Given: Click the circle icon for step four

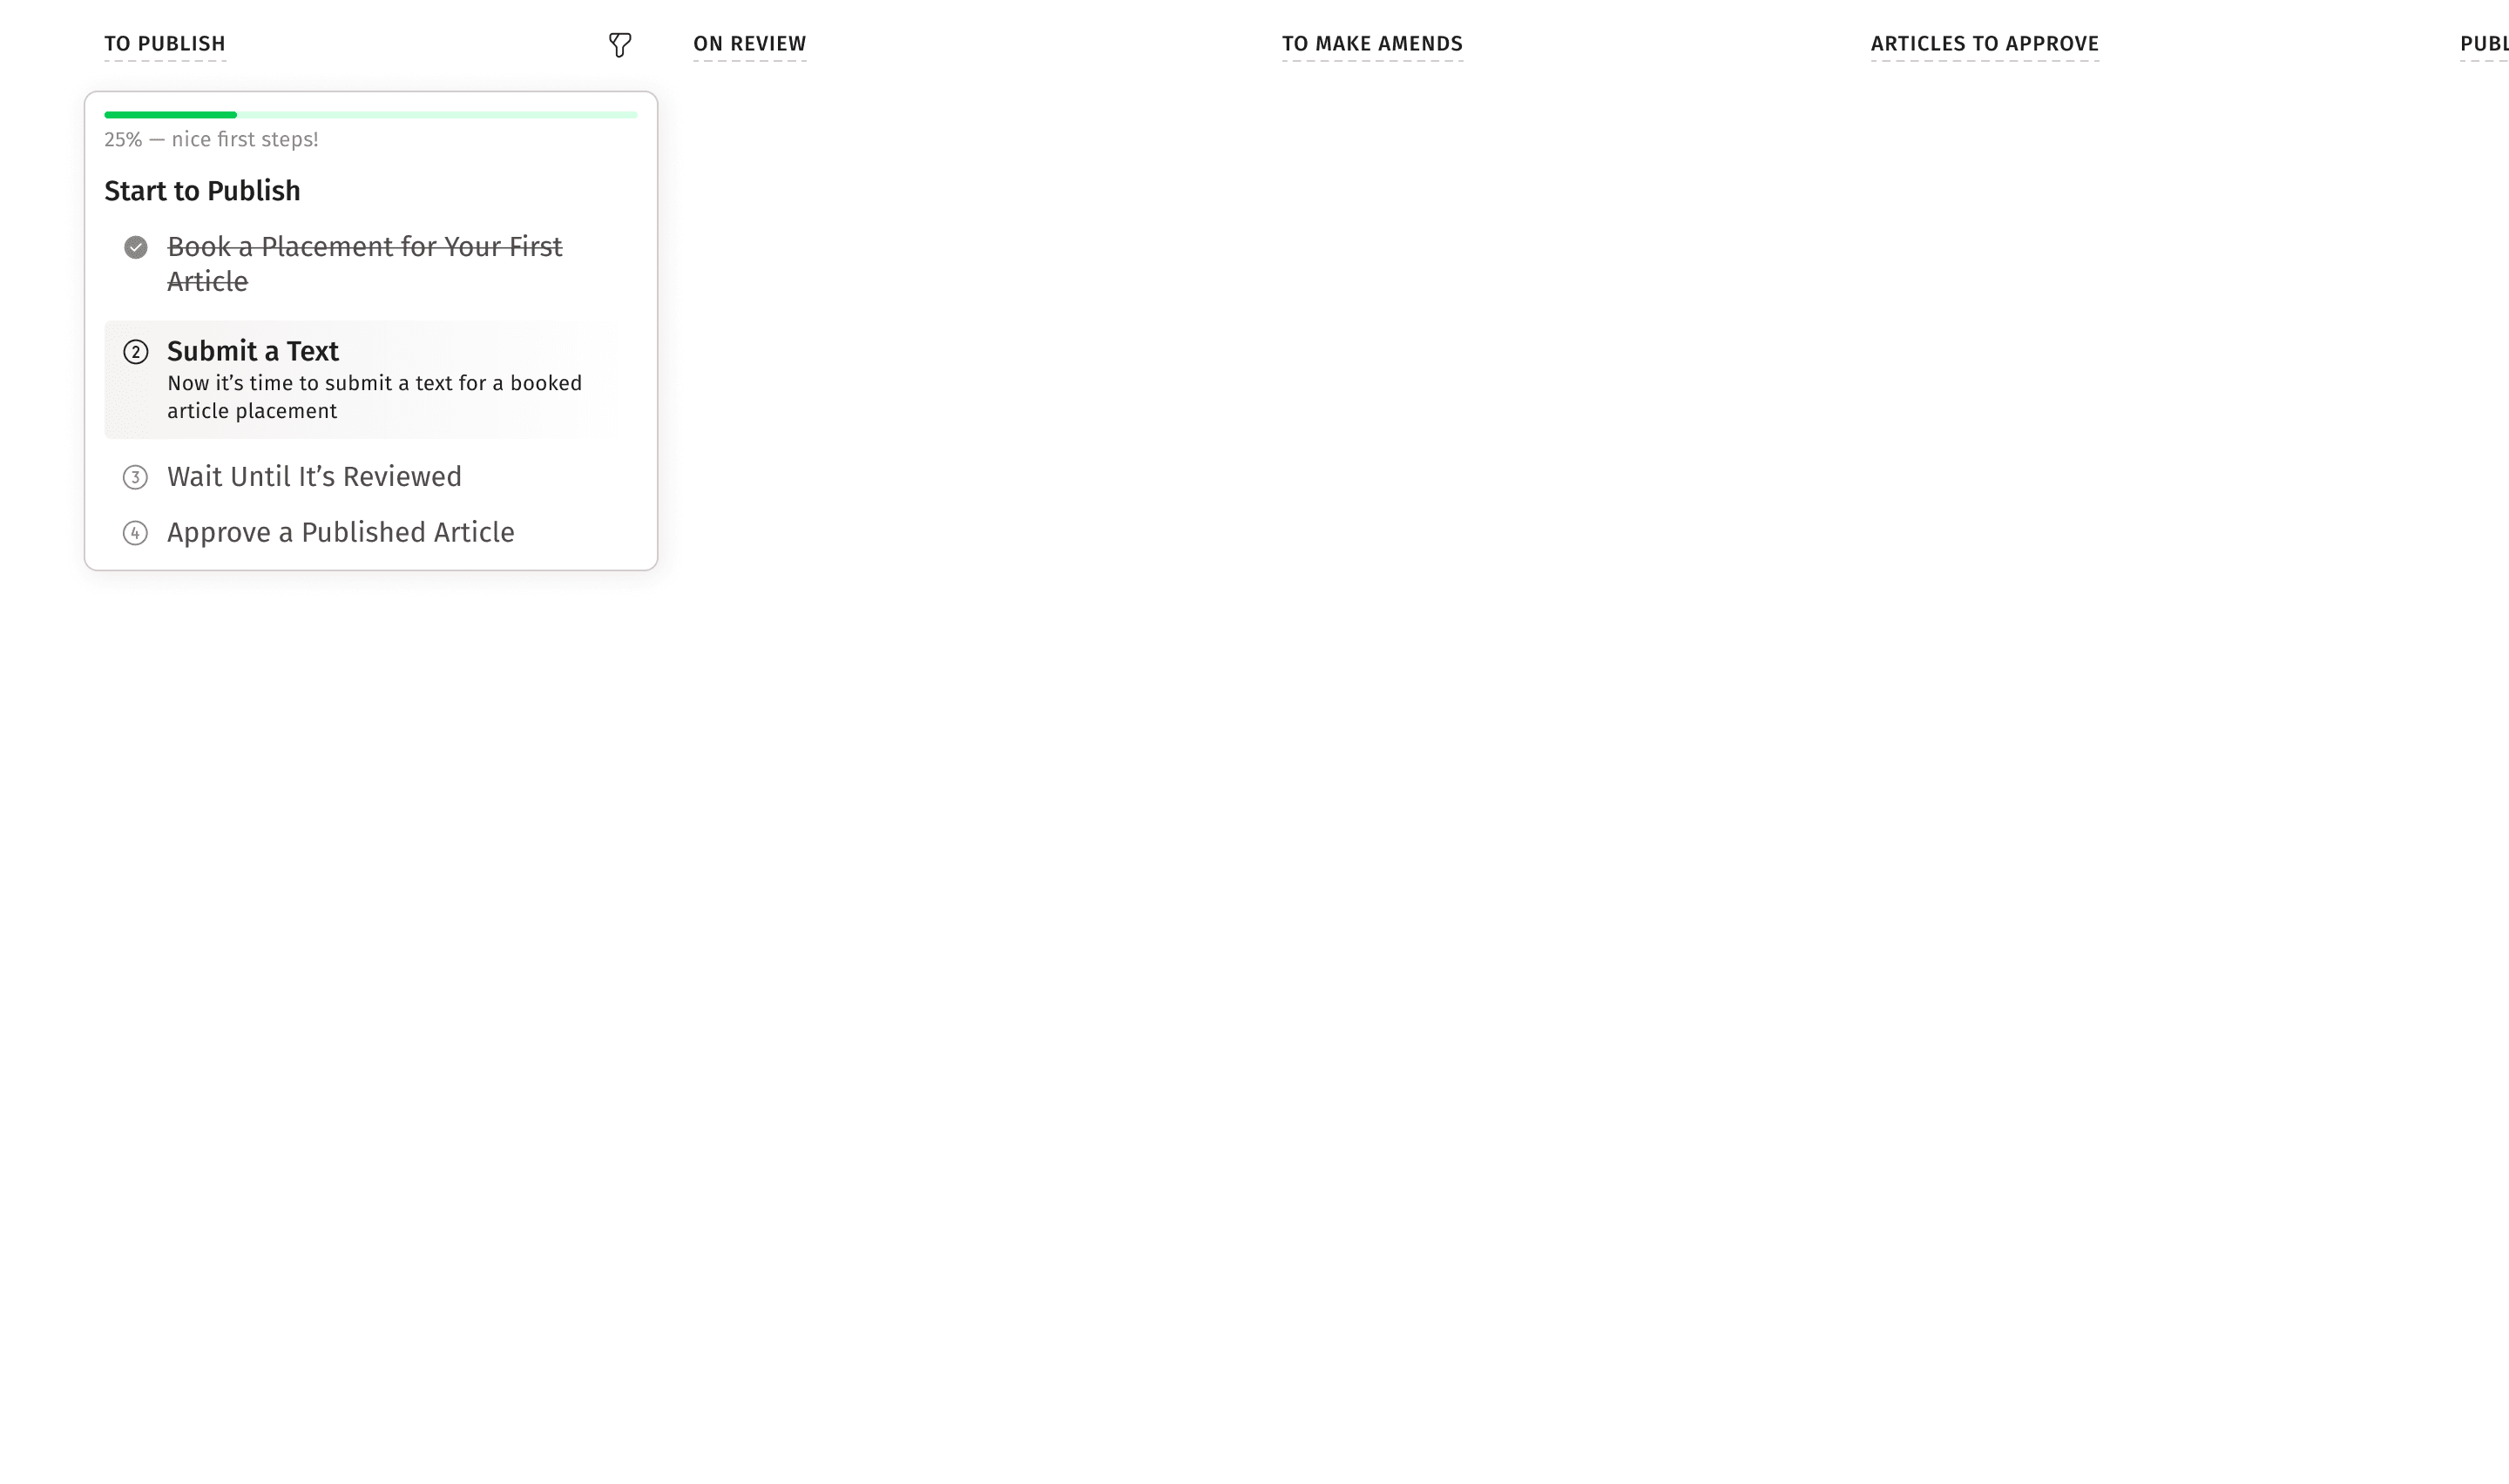Looking at the screenshot, I should click(x=135, y=533).
